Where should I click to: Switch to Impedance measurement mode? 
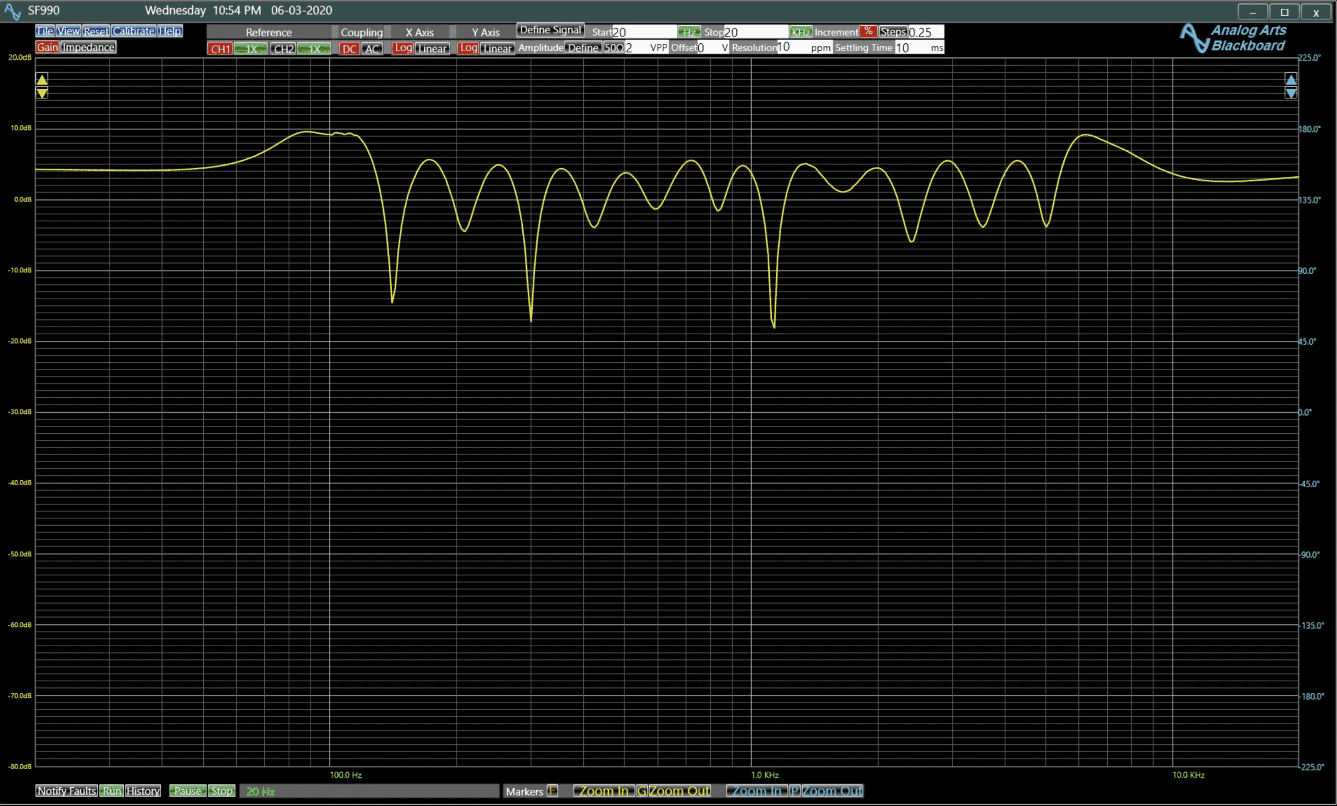(x=88, y=47)
